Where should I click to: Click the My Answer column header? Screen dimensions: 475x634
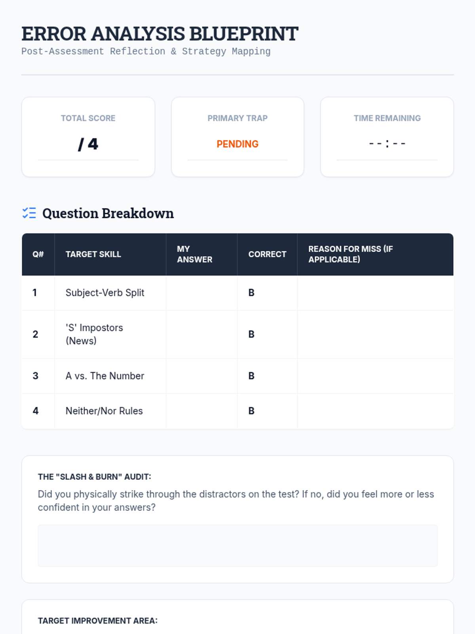(x=194, y=254)
